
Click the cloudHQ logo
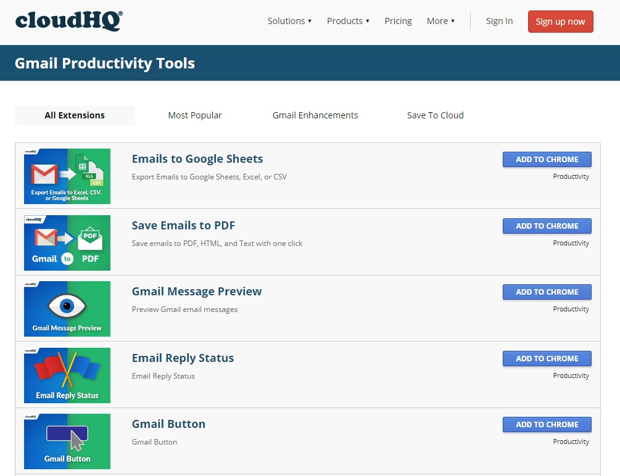[x=69, y=20]
